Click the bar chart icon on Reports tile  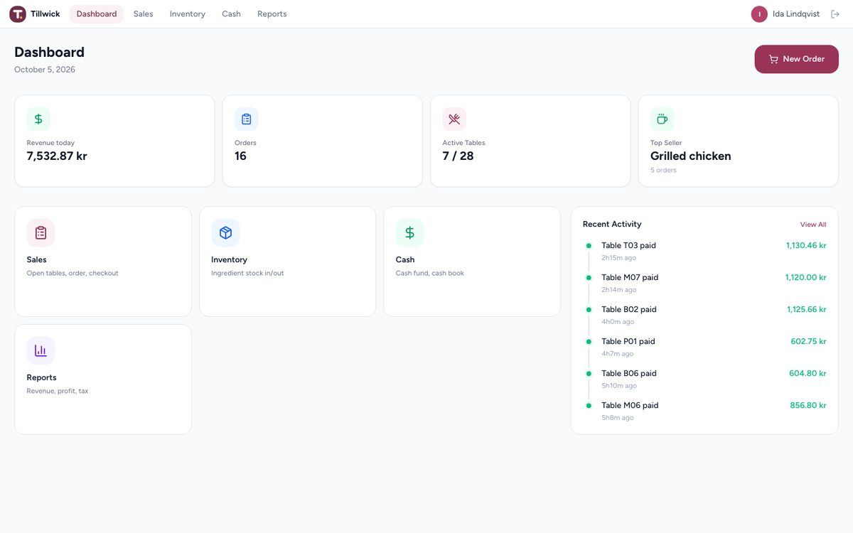(41, 350)
